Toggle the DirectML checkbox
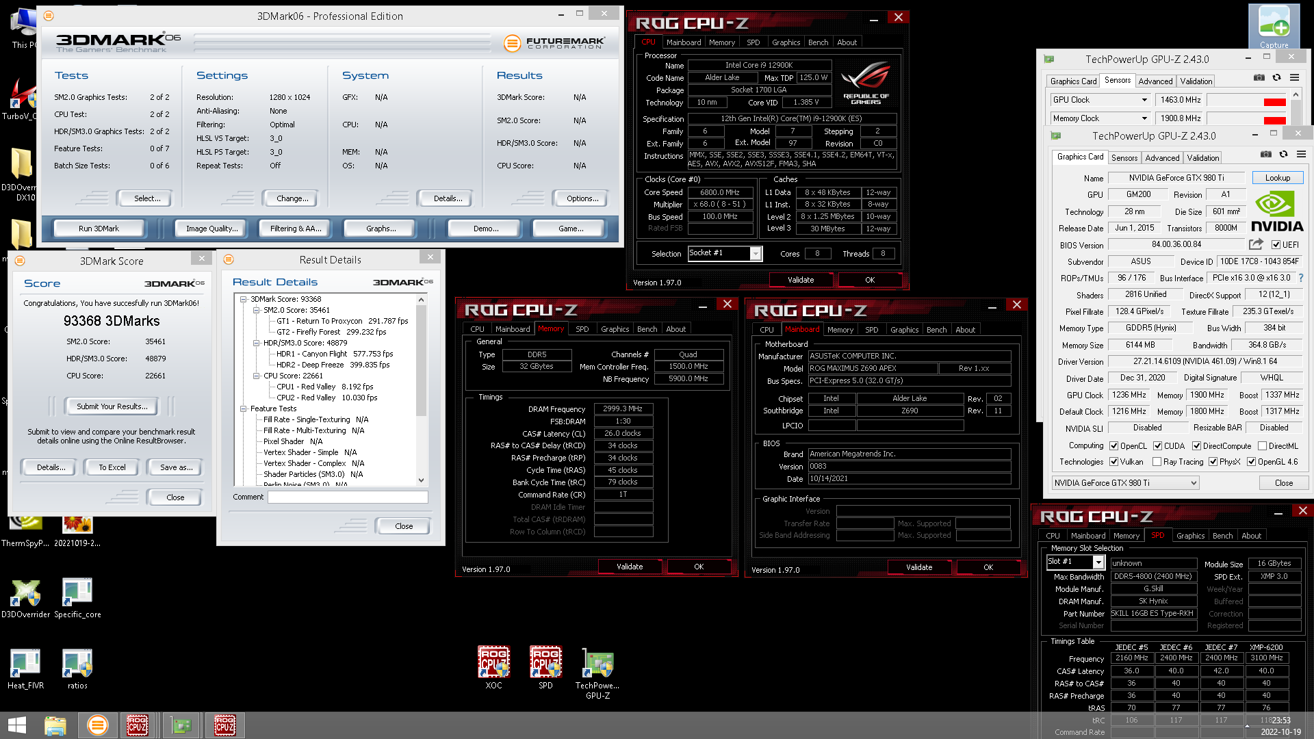 point(1262,445)
